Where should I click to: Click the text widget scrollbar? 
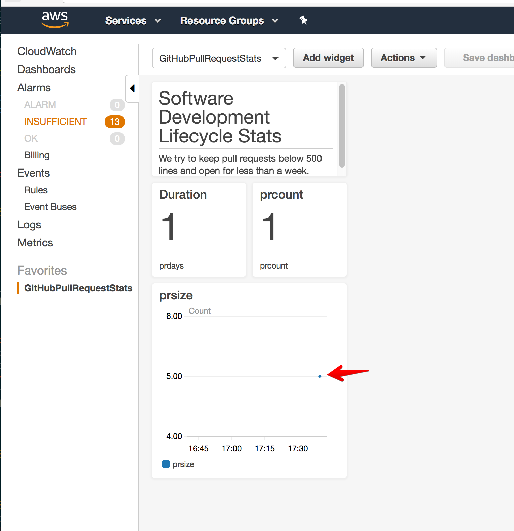pyautogui.click(x=342, y=126)
